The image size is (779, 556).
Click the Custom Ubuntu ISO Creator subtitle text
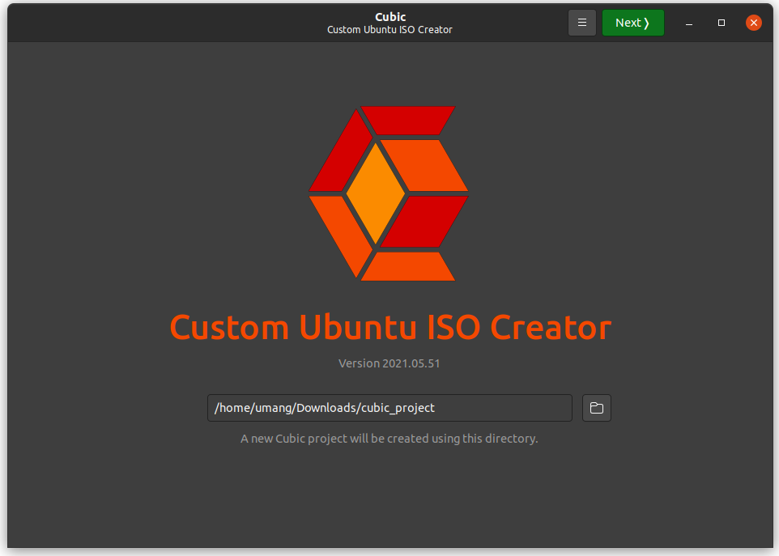389,30
